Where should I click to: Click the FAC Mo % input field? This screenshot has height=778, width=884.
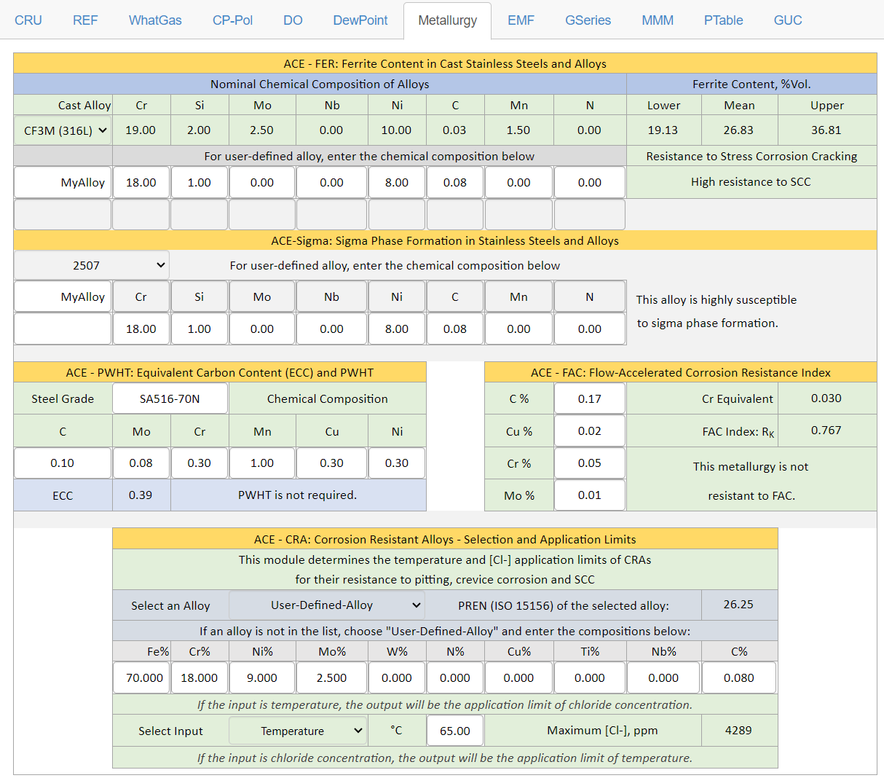coord(589,495)
